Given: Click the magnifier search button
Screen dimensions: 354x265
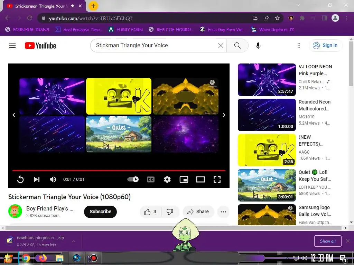Looking at the screenshot, I should tap(237, 46).
